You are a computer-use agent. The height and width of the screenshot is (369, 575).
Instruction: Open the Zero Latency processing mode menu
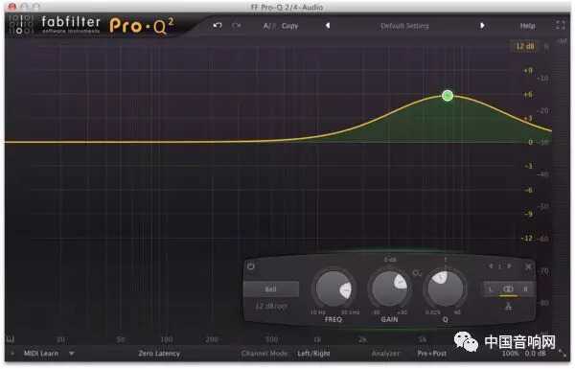pos(159,354)
